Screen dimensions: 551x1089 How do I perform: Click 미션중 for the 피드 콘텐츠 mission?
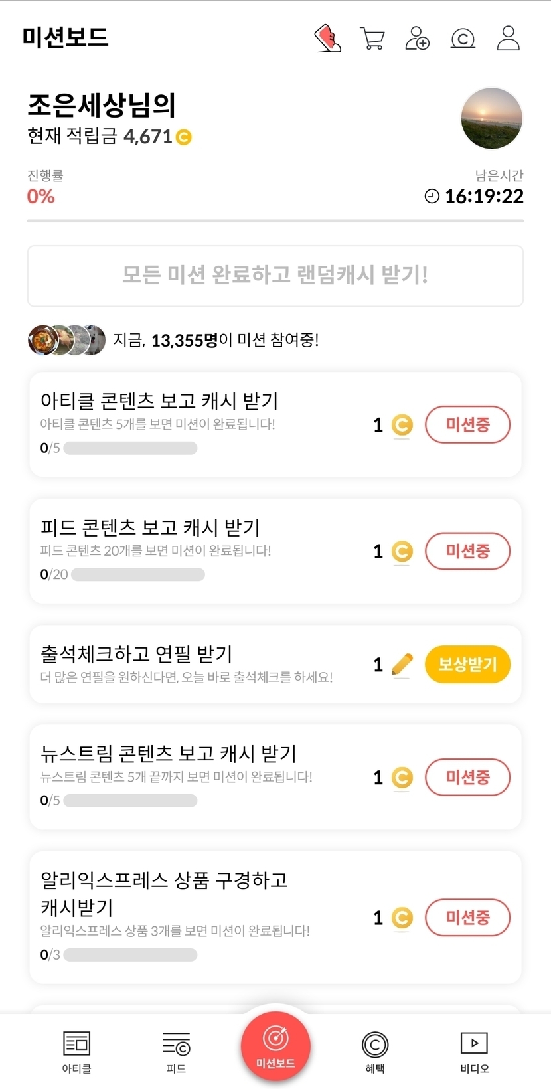coord(467,550)
